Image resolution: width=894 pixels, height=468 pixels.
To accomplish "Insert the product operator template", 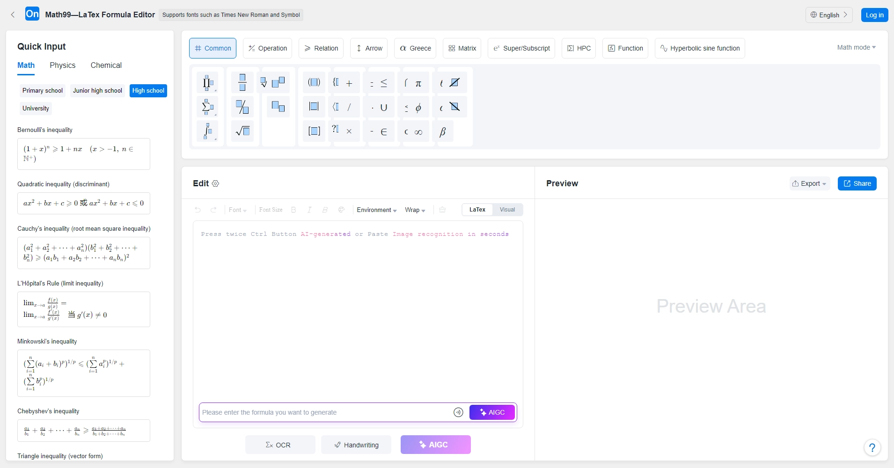I will 208,83.
